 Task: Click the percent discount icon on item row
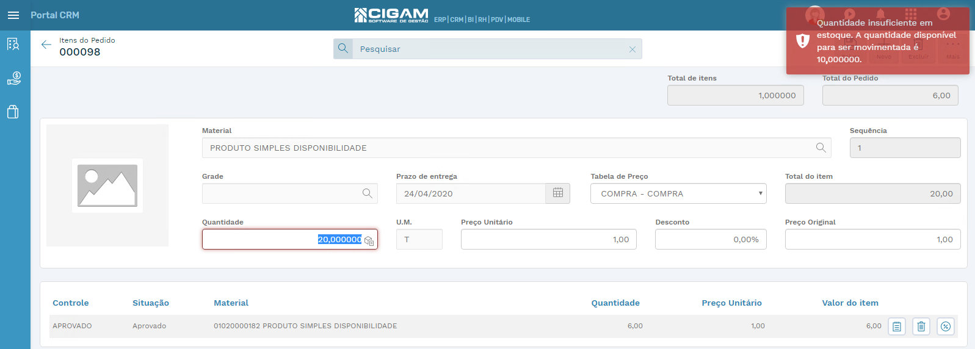[945, 326]
